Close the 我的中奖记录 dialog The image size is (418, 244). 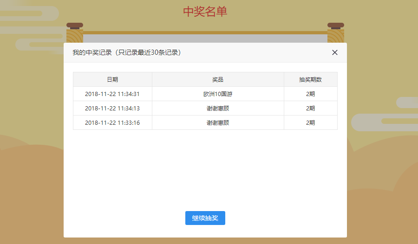pos(335,52)
